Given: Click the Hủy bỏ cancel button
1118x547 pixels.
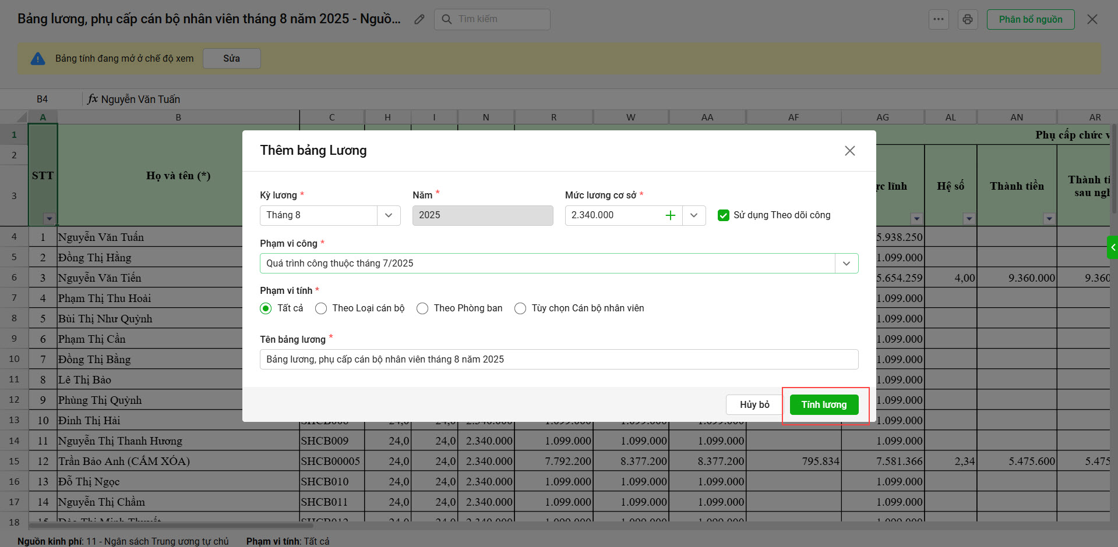Looking at the screenshot, I should pos(754,404).
